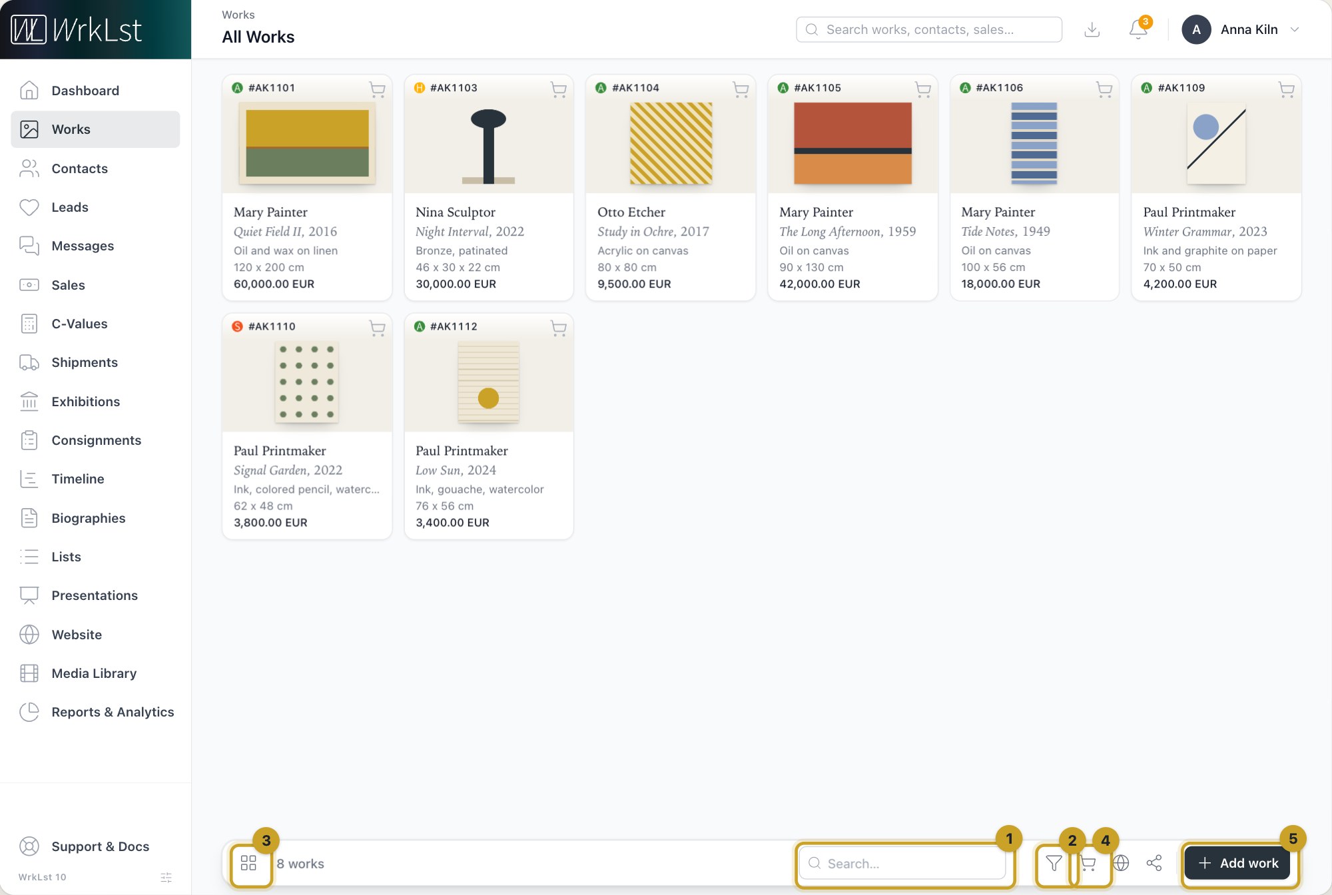The width and height of the screenshot is (1332, 895).
Task: Add work #AK1103 to cart
Action: 559,89
